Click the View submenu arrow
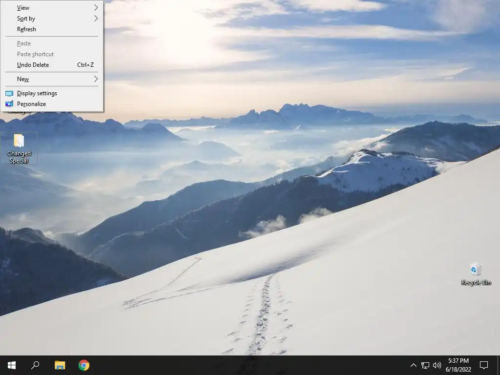500x375 pixels. click(96, 7)
